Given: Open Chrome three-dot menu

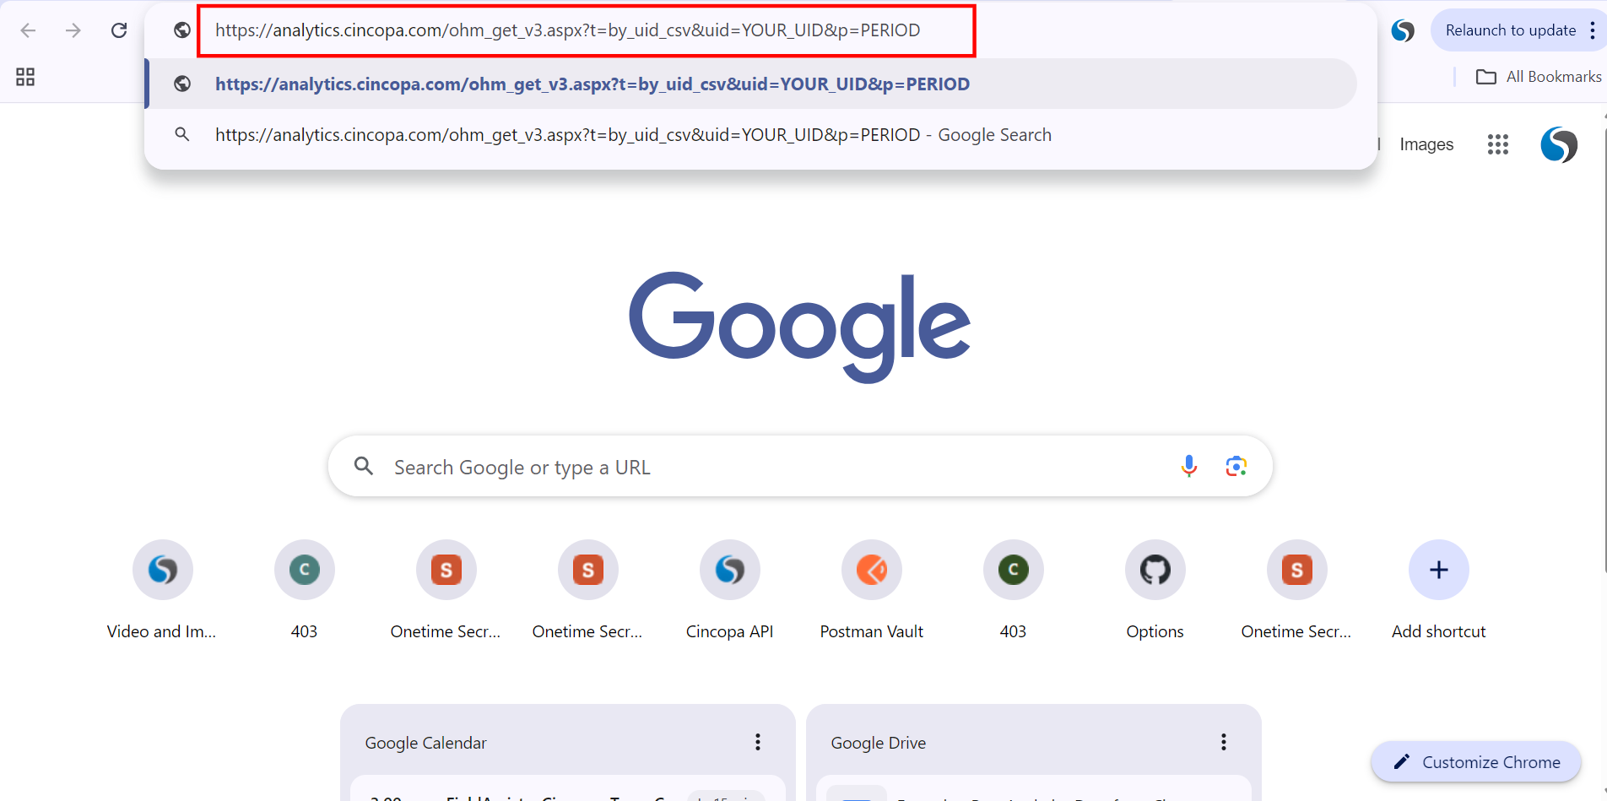Looking at the screenshot, I should pyautogui.click(x=1592, y=30).
